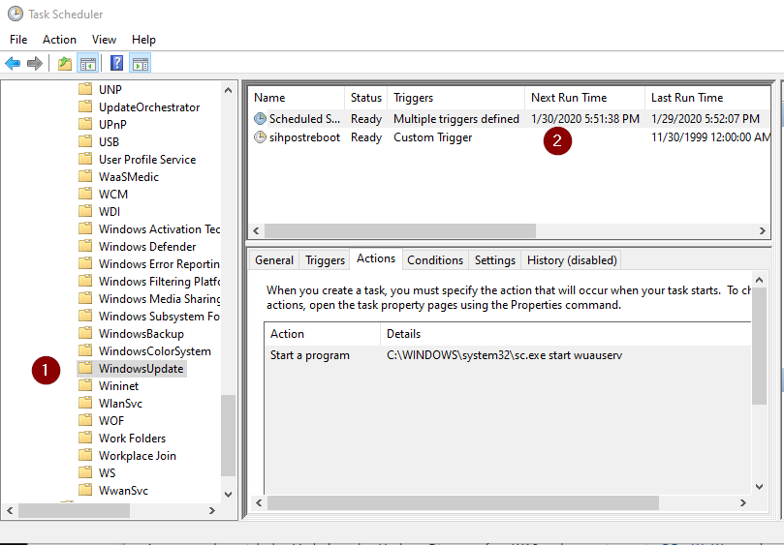
Task: Click the task list horizontal scroll left arrow
Action: [256, 230]
